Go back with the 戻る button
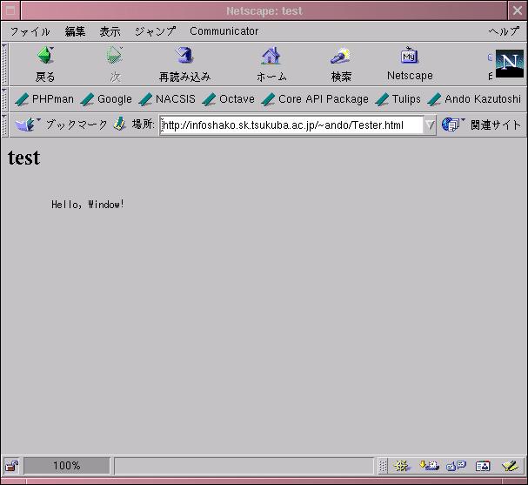Viewport: 528px width, 485px height. [x=45, y=64]
